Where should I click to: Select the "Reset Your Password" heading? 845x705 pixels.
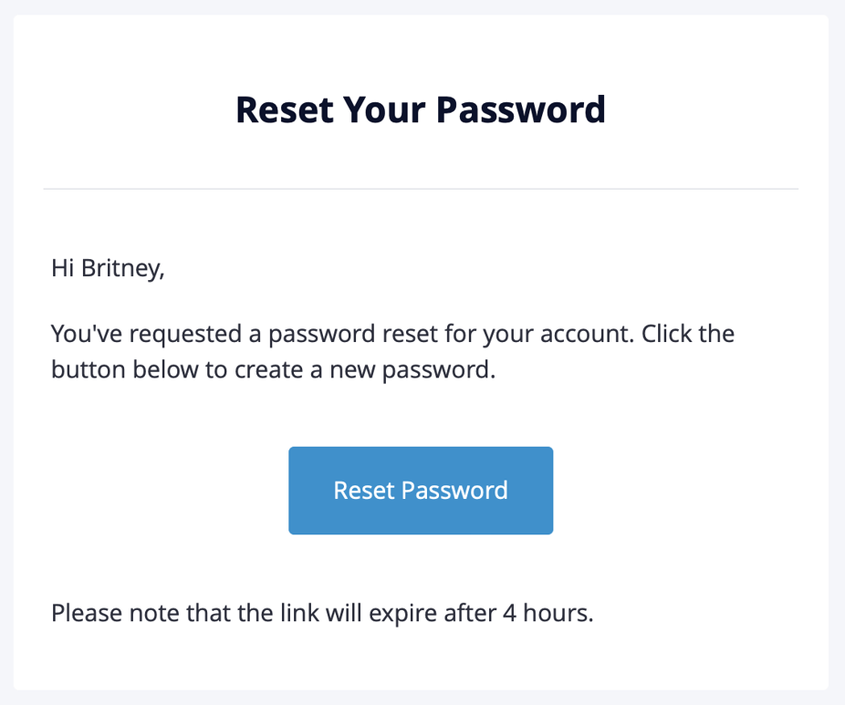[421, 109]
